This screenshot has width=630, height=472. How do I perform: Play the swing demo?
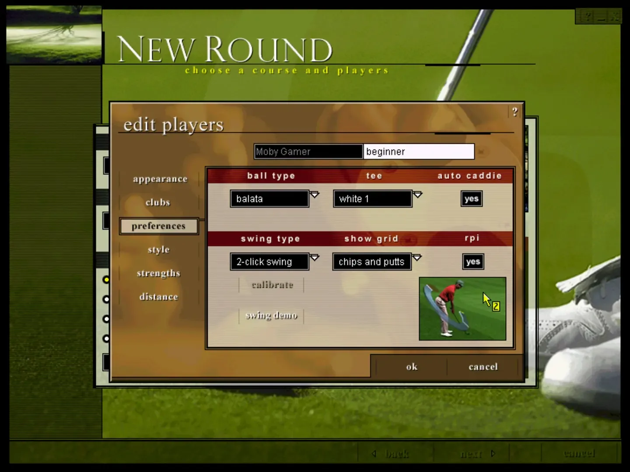click(271, 316)
